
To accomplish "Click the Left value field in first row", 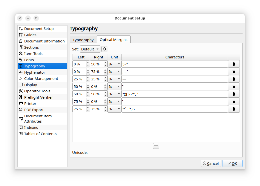I will pos(79,64).
